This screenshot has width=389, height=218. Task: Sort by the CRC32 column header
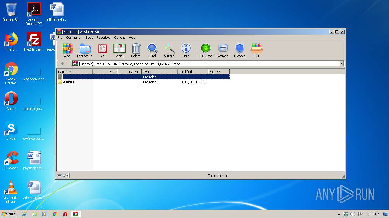[219, 72]
